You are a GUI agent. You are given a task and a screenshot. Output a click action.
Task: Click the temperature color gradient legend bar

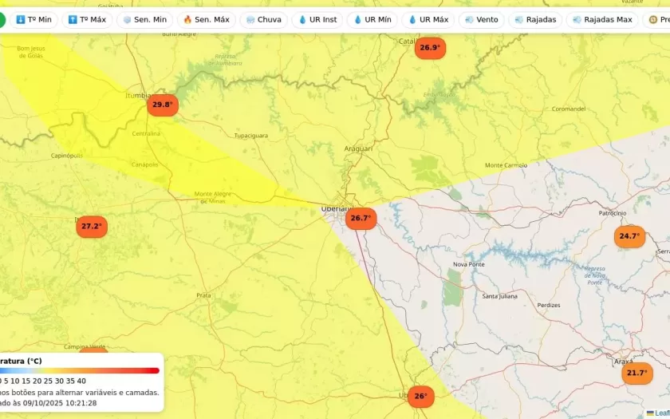[x=80, y=370]
